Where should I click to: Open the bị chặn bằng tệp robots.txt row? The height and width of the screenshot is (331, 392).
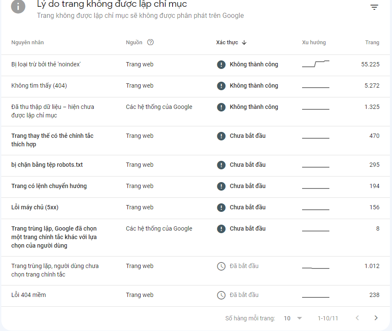click(196, 166)
